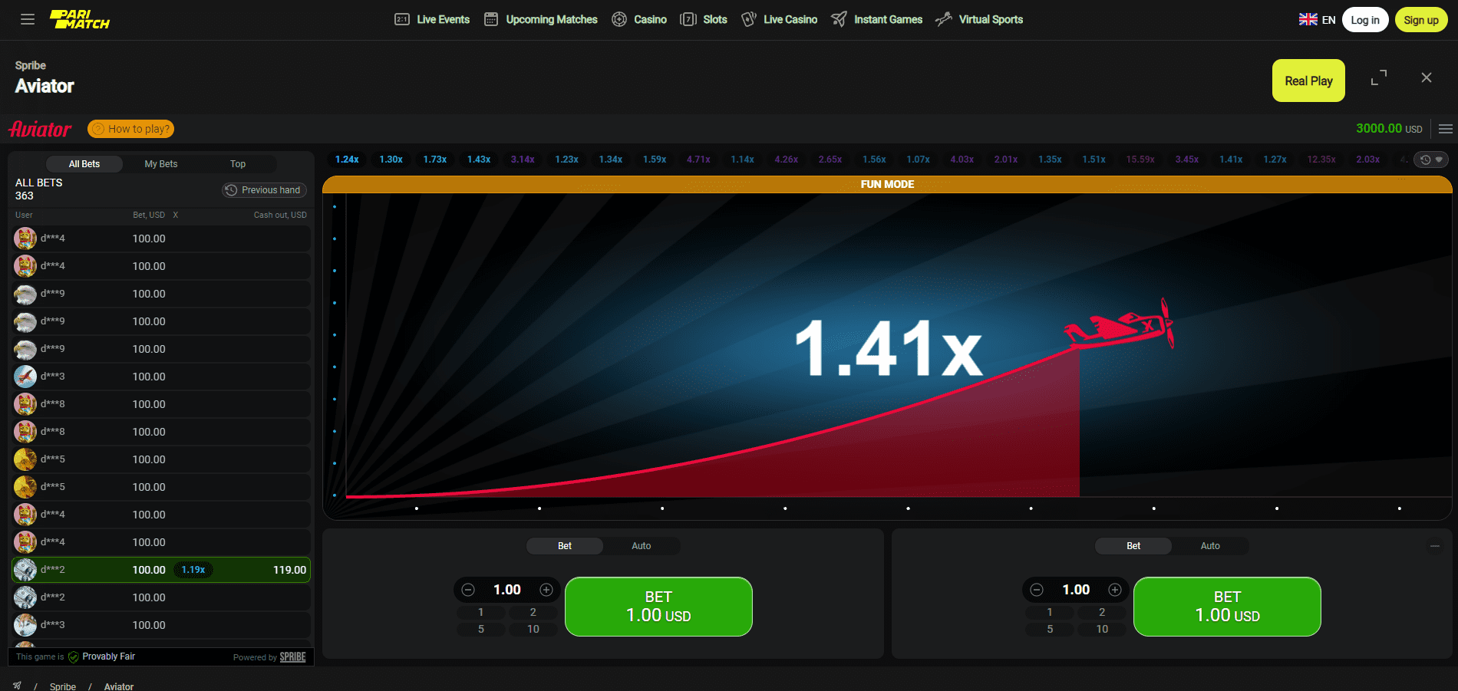This screenshot has width=1458, height=691.
Task: Increase right bet amount with plus
Action: (1115, 590)
